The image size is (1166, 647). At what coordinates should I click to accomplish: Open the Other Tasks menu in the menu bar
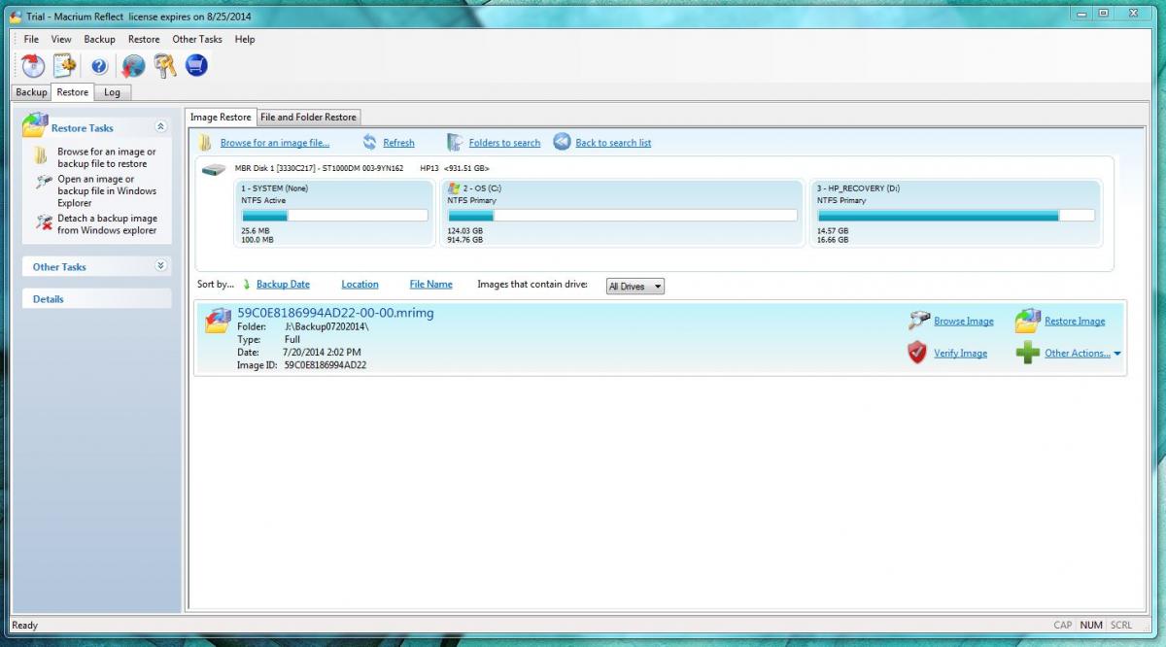click(197, 39)
